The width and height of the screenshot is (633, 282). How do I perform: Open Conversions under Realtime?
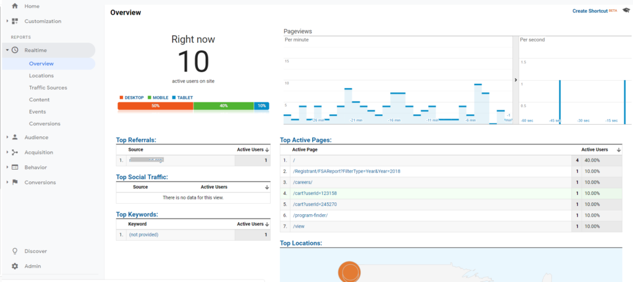tap(45, 123)
